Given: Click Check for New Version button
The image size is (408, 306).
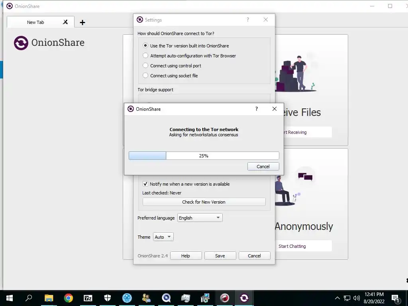Looking at the screenshot, I should coord(204,202).
